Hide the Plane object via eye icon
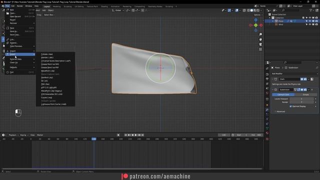 [310, 21]
